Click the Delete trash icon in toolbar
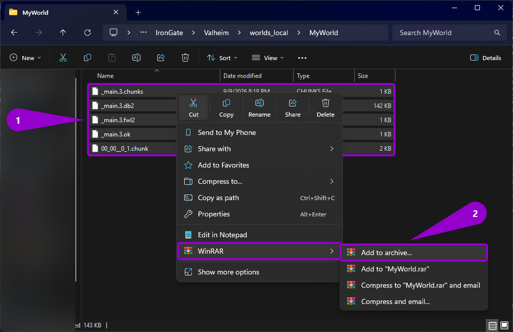This screenshot has width=513, height=332. (185, 58)
